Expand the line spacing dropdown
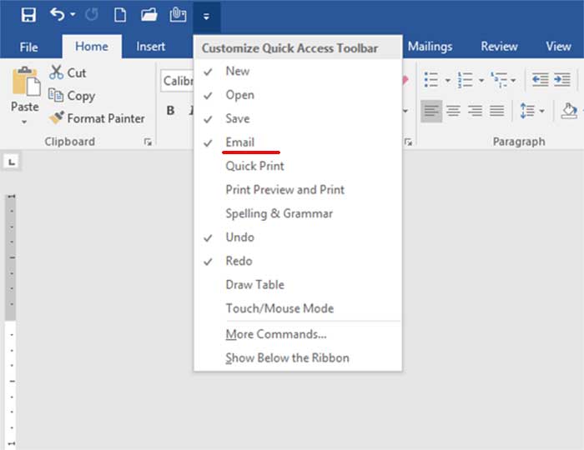 pos(542,111)
